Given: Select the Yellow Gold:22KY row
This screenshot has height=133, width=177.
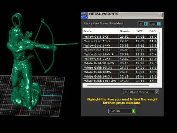Looking at the screenshot, I should (x=120, y=59).
